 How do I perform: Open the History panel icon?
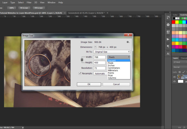pos(168,17)
